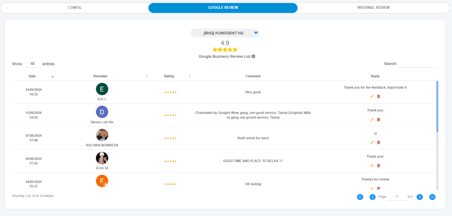Image resolution: width=452 pixels, height=216 pixels.
Task: Open the INTERNAL REVIEW tab
Action: [373, 8]
